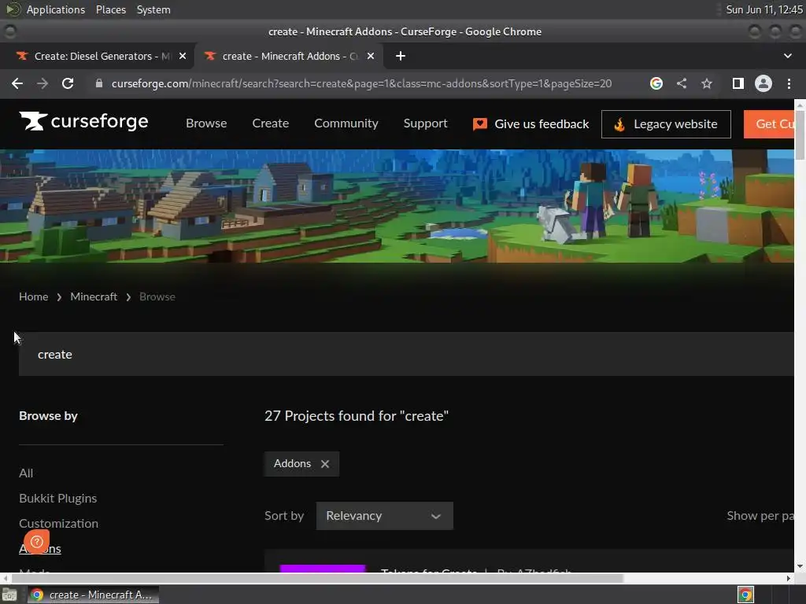Click the orange help bubble icon
The width and height of the screenshot is (806, 604).
coord(36,541)
